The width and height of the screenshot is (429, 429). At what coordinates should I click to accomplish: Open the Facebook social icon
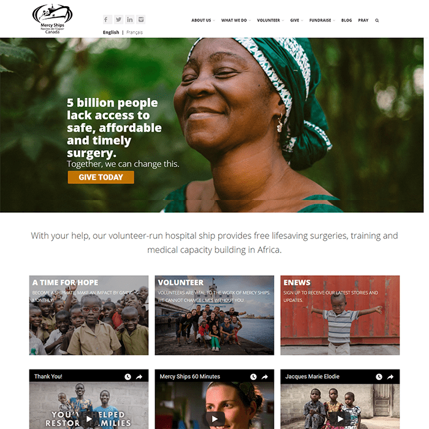107,20
